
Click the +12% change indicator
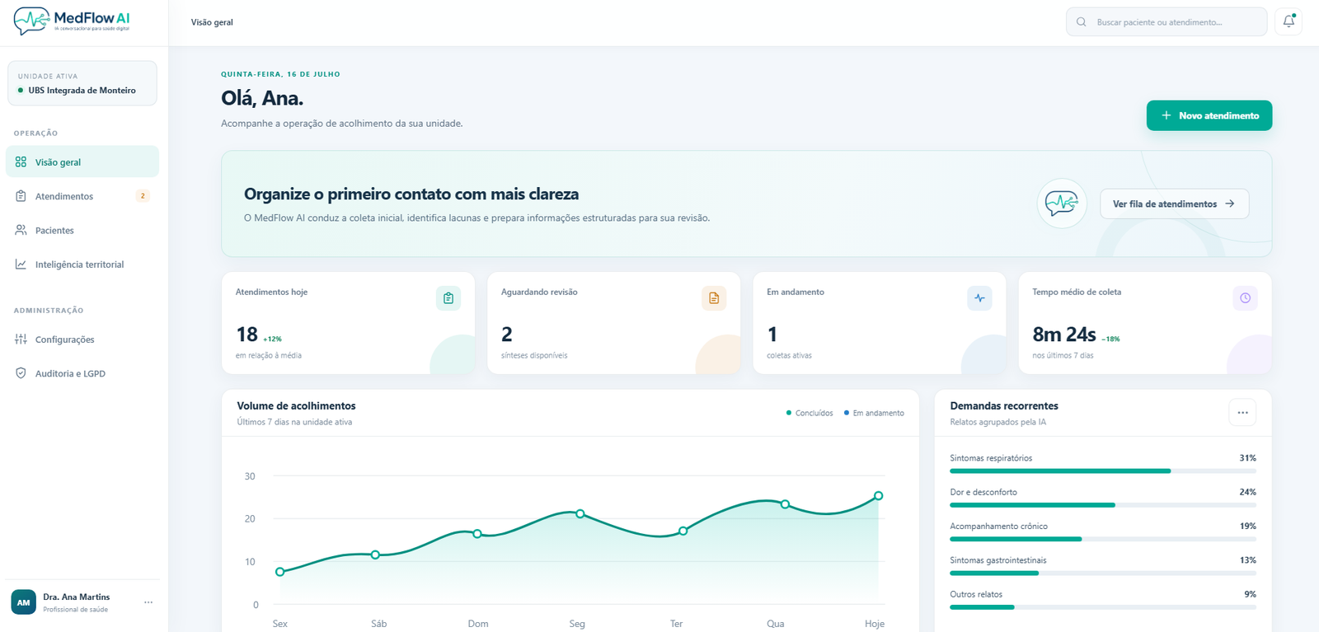[273, 339]
